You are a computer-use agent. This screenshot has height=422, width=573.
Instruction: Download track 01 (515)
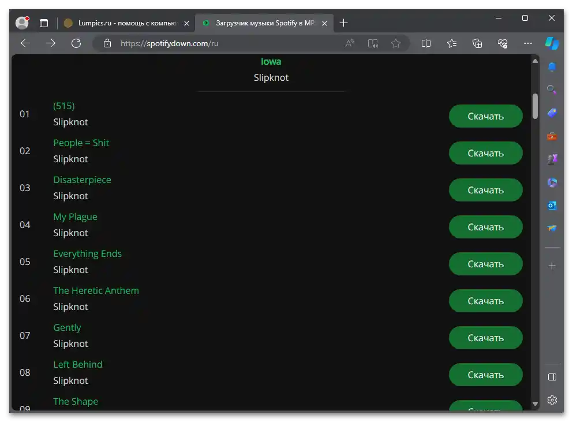486,116
